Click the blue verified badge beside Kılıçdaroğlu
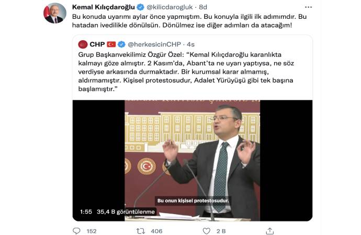361x235 pixels. [140, 7]
